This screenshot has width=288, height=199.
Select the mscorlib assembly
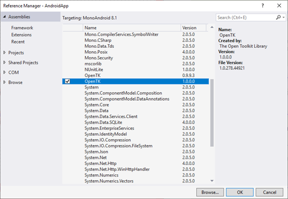[x=135, y=64]
